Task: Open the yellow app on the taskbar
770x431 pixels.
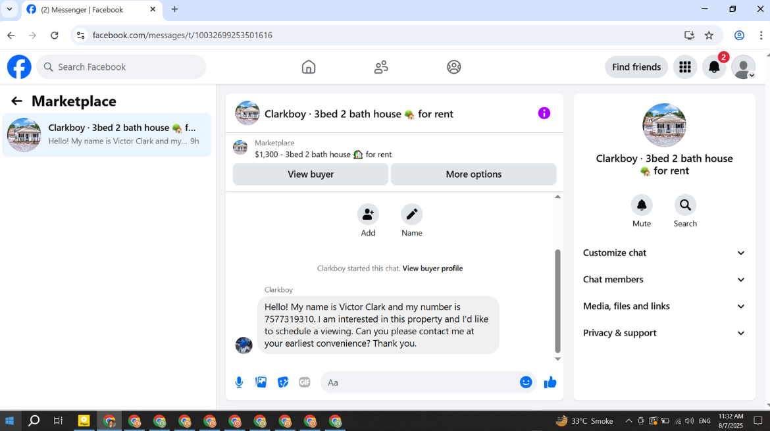Action: (84, 420)
